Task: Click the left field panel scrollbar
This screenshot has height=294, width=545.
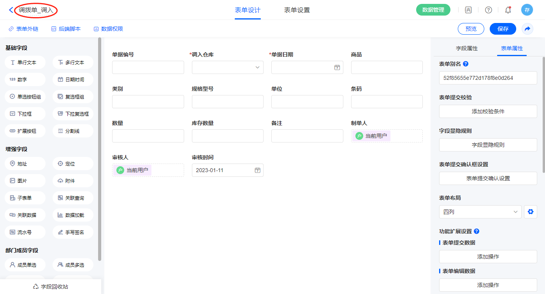Action: pos(100,148)
